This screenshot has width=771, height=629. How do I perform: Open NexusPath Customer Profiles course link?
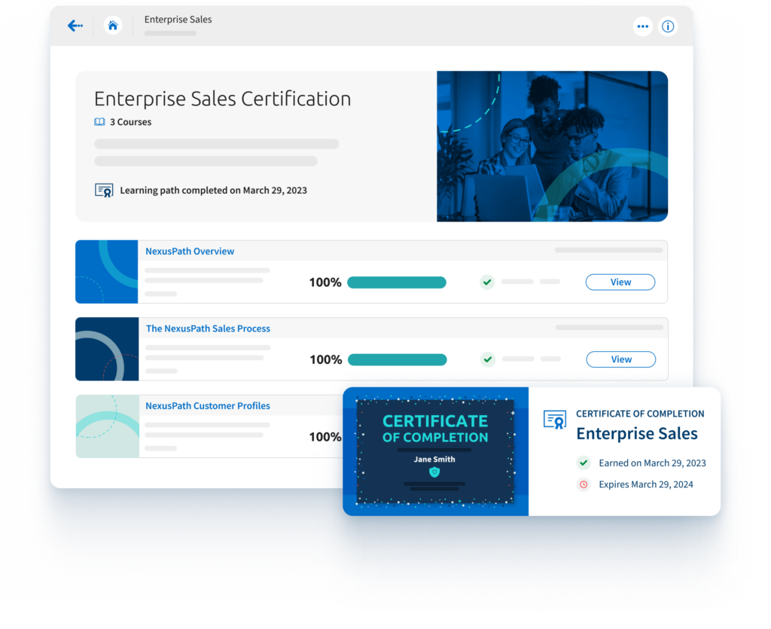(208, 406)
